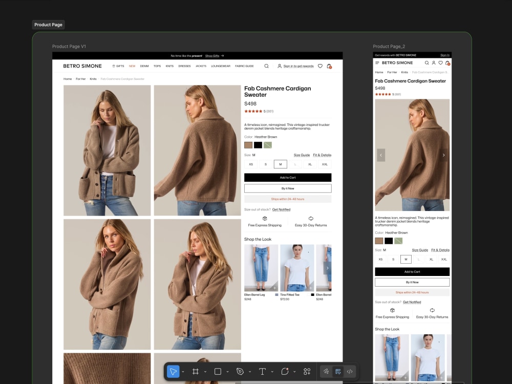Viewport: 512px width, 384px height.
Task: Select the Frame tool
Action: [x=196, y=372]
